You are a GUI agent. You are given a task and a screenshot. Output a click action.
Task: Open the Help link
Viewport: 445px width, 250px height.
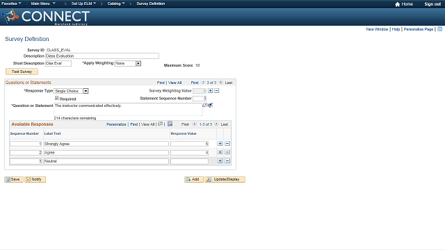point(396,29)
